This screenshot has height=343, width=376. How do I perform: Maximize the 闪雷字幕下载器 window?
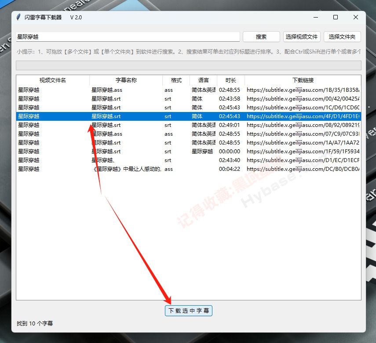click(x=336, y=17)
